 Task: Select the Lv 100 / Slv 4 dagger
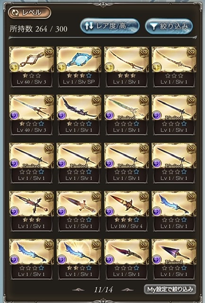tap(126, 211)
